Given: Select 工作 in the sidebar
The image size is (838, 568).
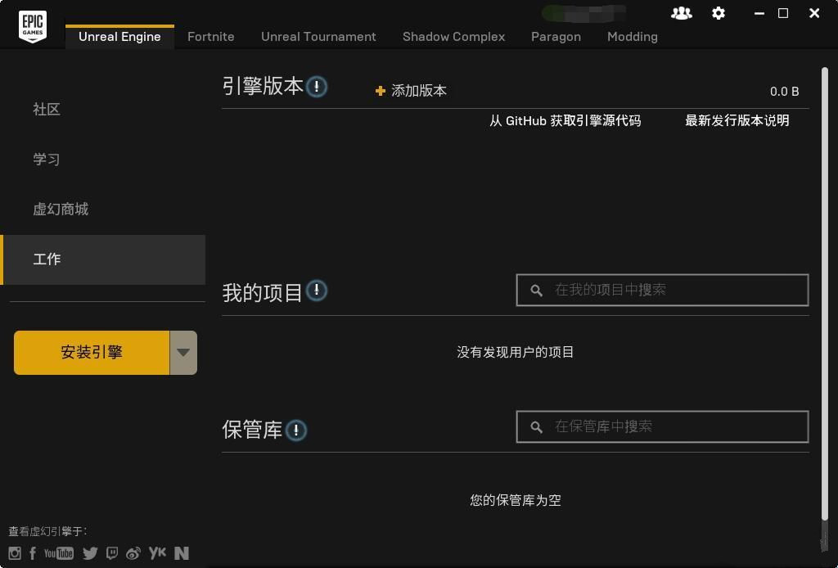Looking at the screenshot, I should [x=102, y=259].
